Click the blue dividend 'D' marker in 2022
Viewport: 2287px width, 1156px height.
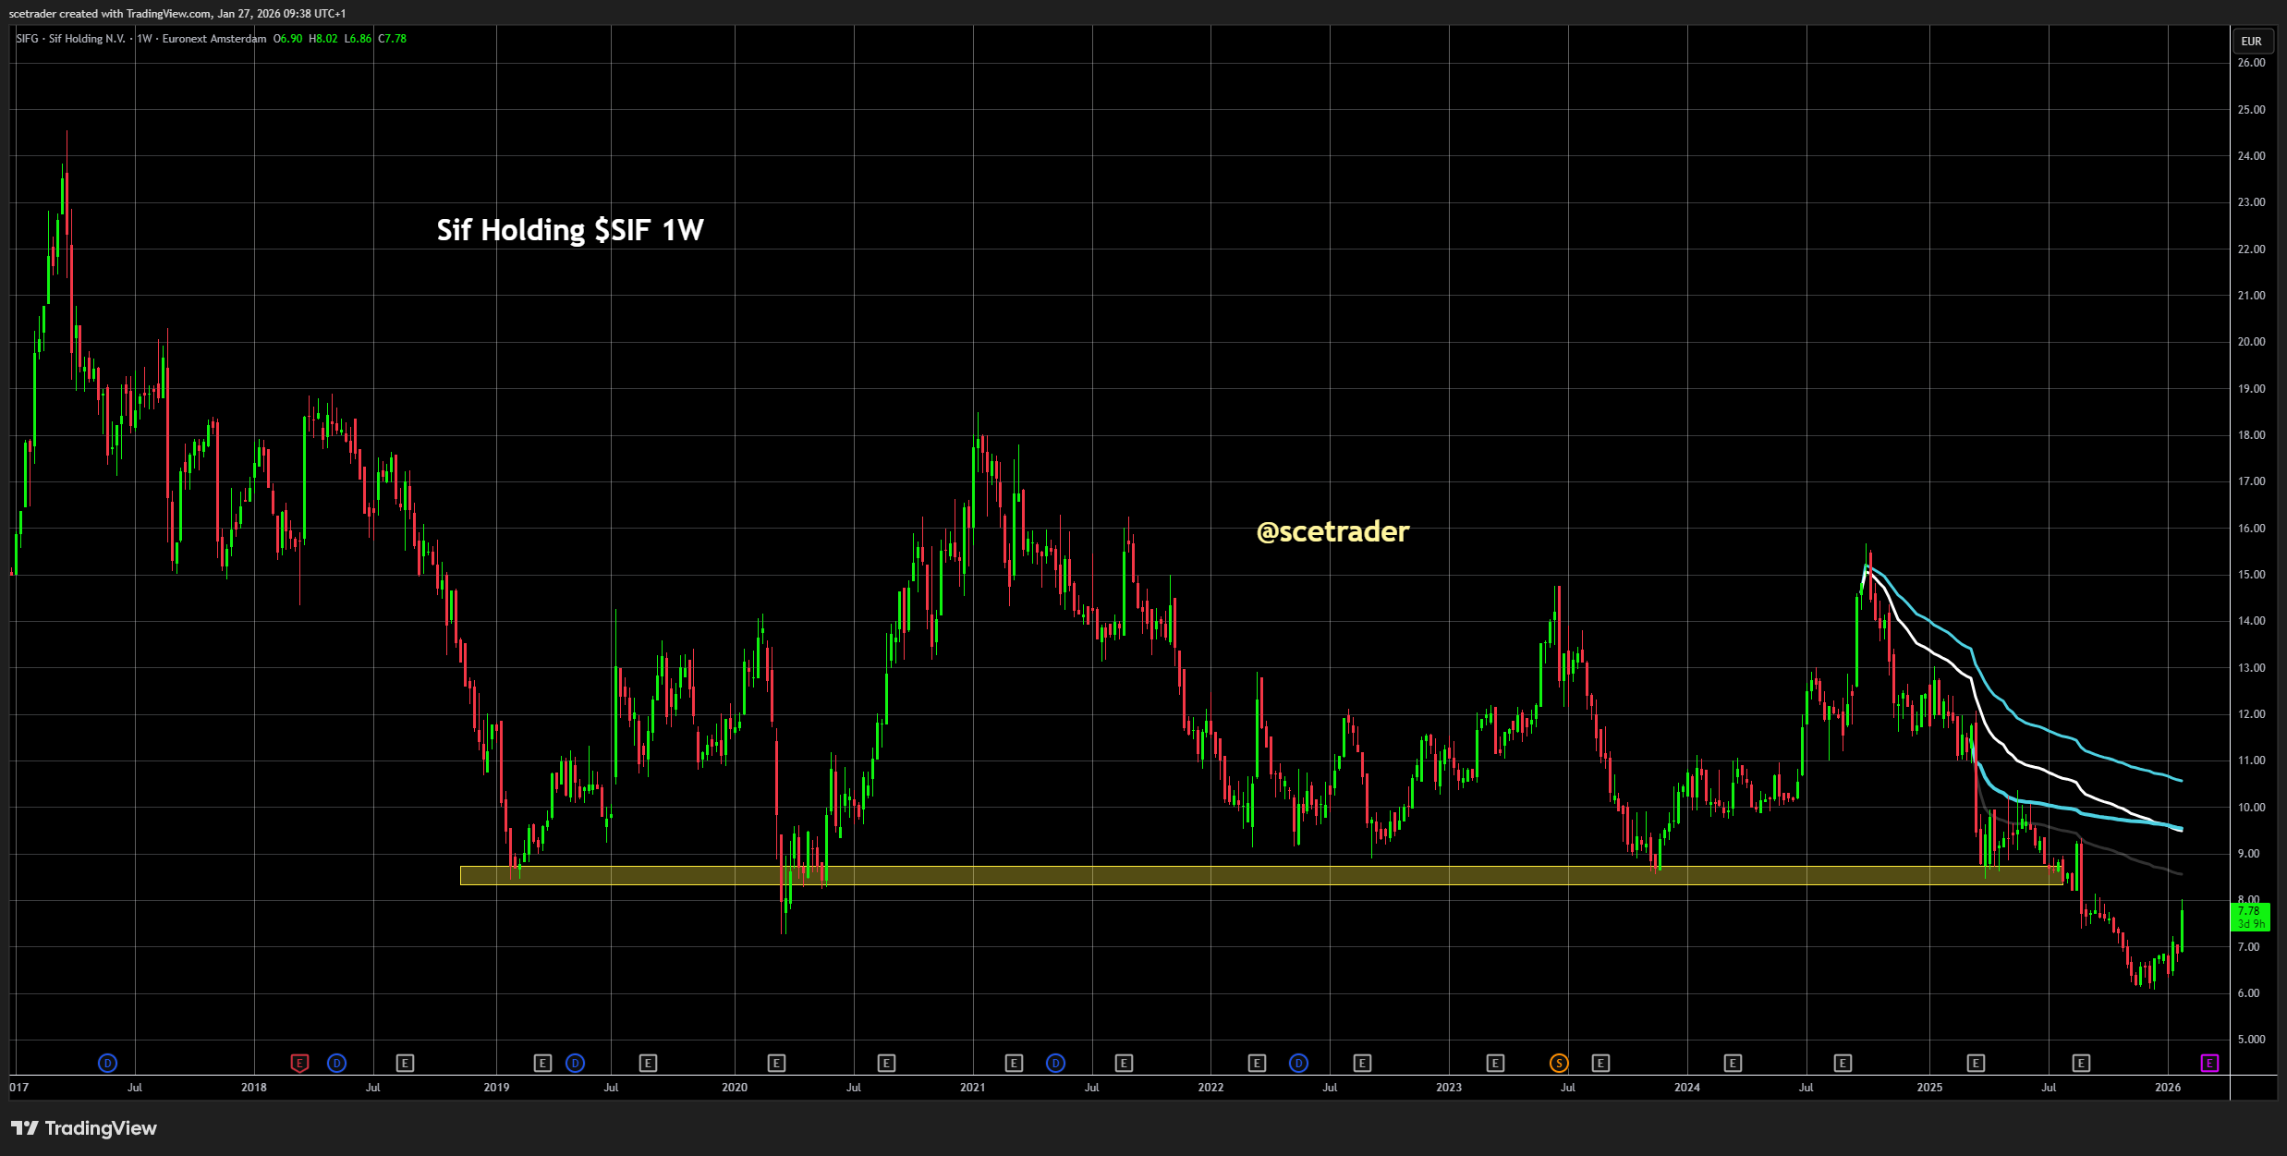pyautogui.click(x=1298, y=1063)
